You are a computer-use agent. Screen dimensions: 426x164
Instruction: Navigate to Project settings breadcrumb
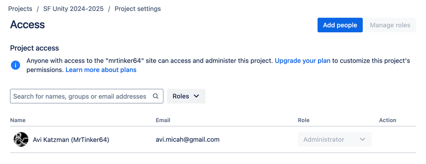point(138,9)
